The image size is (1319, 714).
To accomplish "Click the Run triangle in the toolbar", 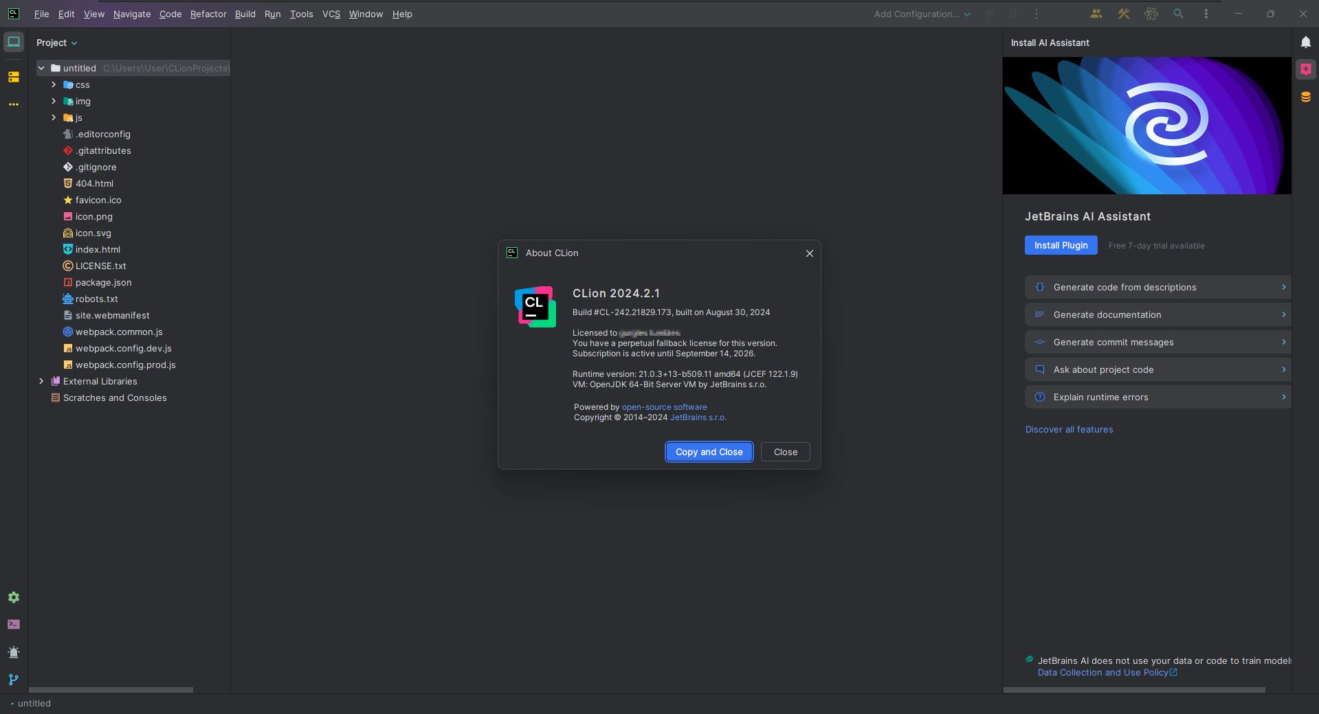I will coord(990,14).
